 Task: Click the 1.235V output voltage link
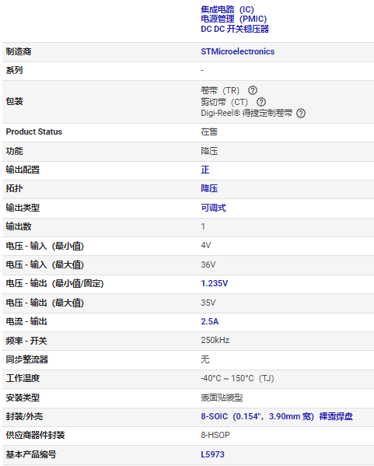tap(214, 283)
